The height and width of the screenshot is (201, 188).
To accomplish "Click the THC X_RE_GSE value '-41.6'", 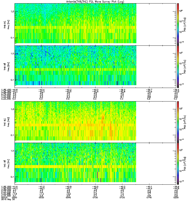I will [15, 187].
